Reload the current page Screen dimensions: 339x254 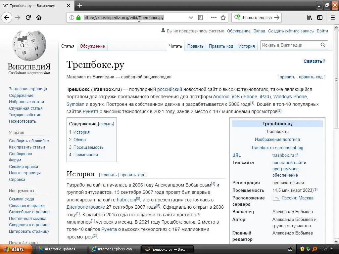28,18
